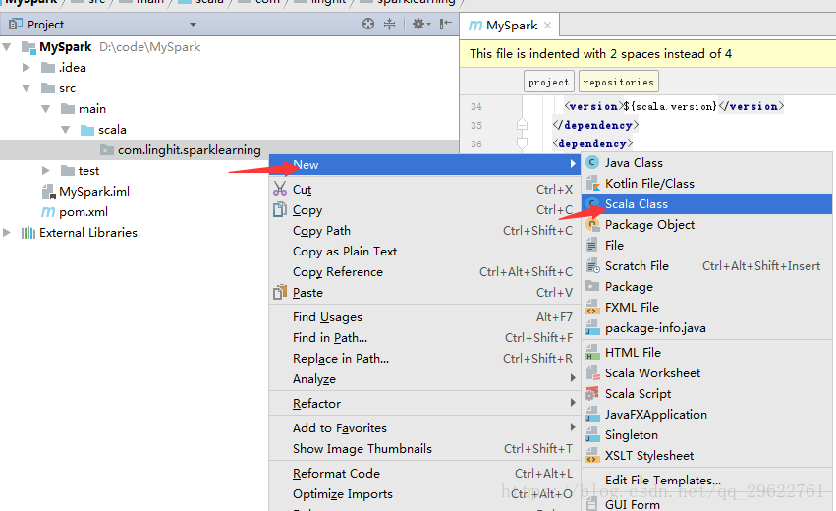Click the FXML File icon
This screenshot has height=511, width=836.
pyautogui.click(x=591, y=307)
